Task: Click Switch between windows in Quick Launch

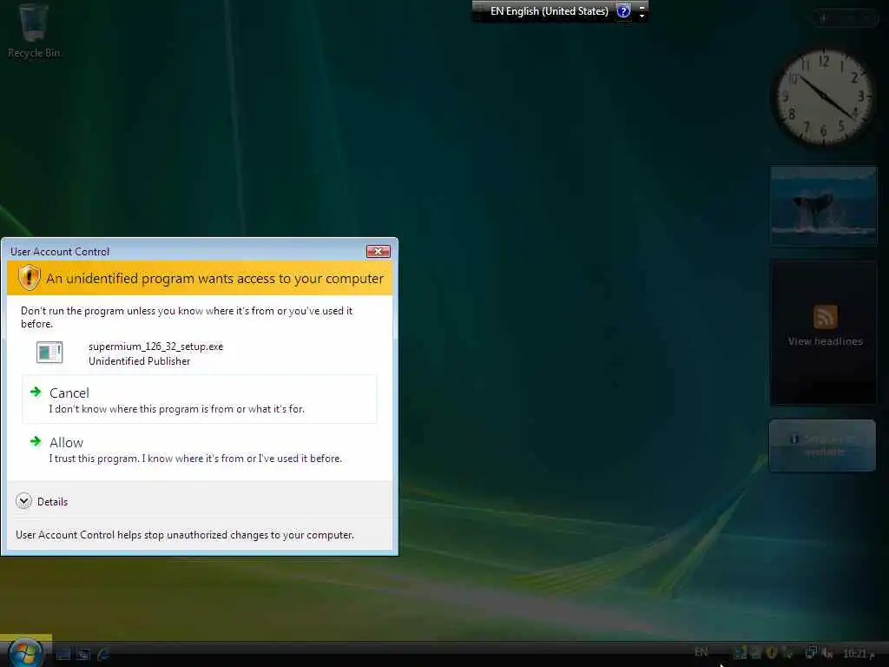Action: (x=83, y=654)
